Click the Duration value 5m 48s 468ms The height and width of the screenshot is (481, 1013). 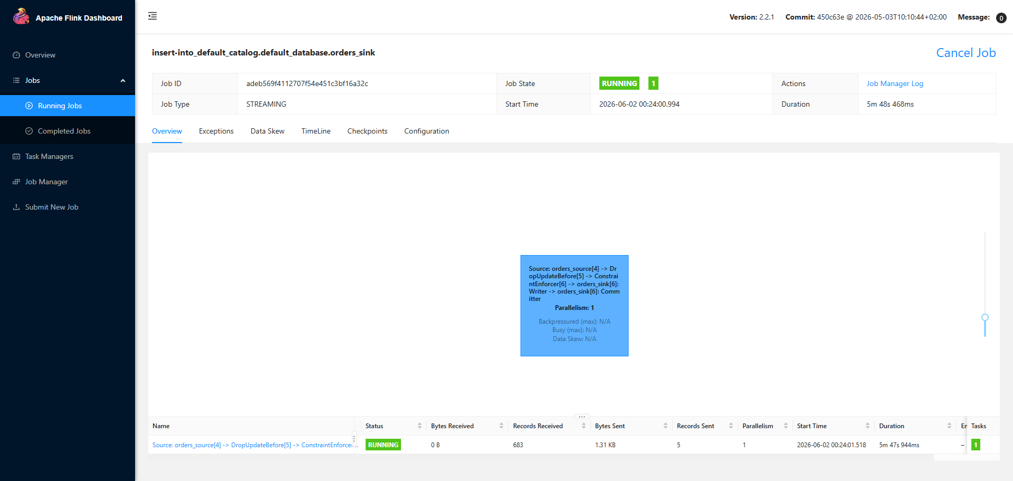click(x=890, y=104)
